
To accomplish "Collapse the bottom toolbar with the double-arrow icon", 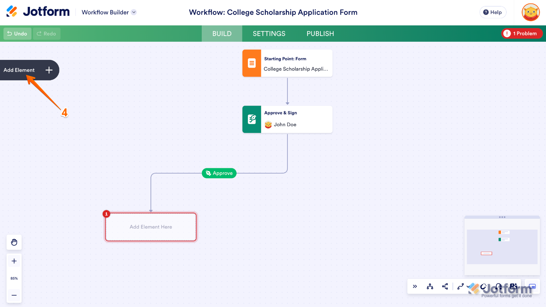I will click(415, 287).
